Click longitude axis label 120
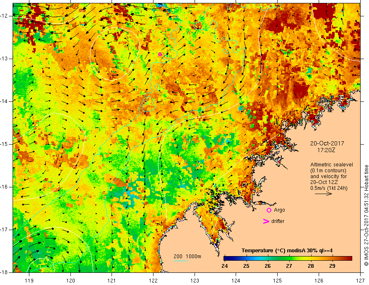 tap(70, 280)
